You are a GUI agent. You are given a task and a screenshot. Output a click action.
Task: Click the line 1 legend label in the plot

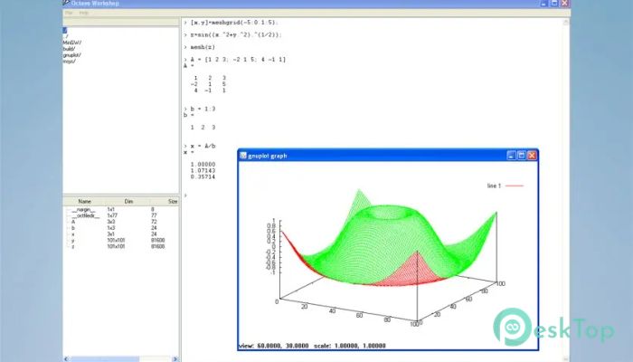(x=494, y=186)
